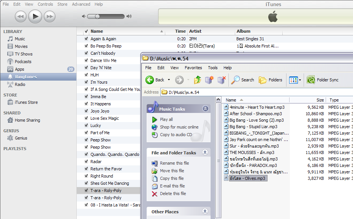
Task: Go up one folder level in Explorer
Action: click(198, 80)
